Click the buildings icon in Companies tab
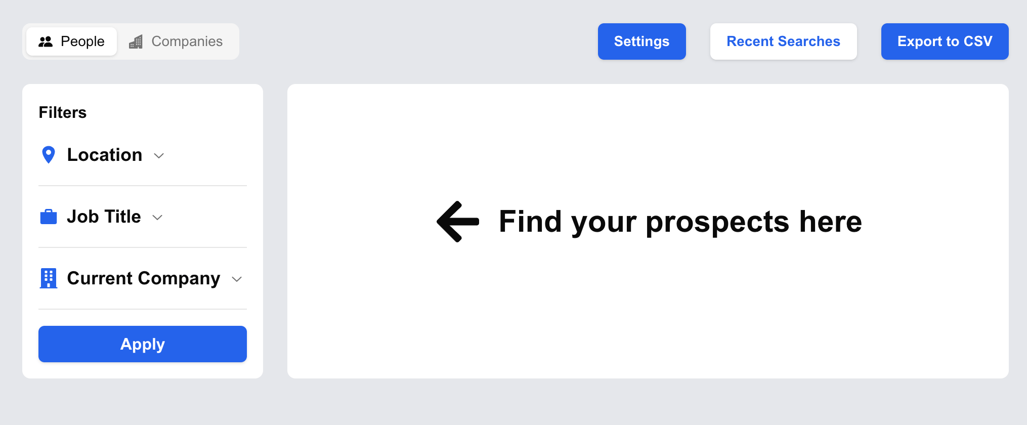The width and height of the screenshot is (1027, 425). [x=136, y=41]
